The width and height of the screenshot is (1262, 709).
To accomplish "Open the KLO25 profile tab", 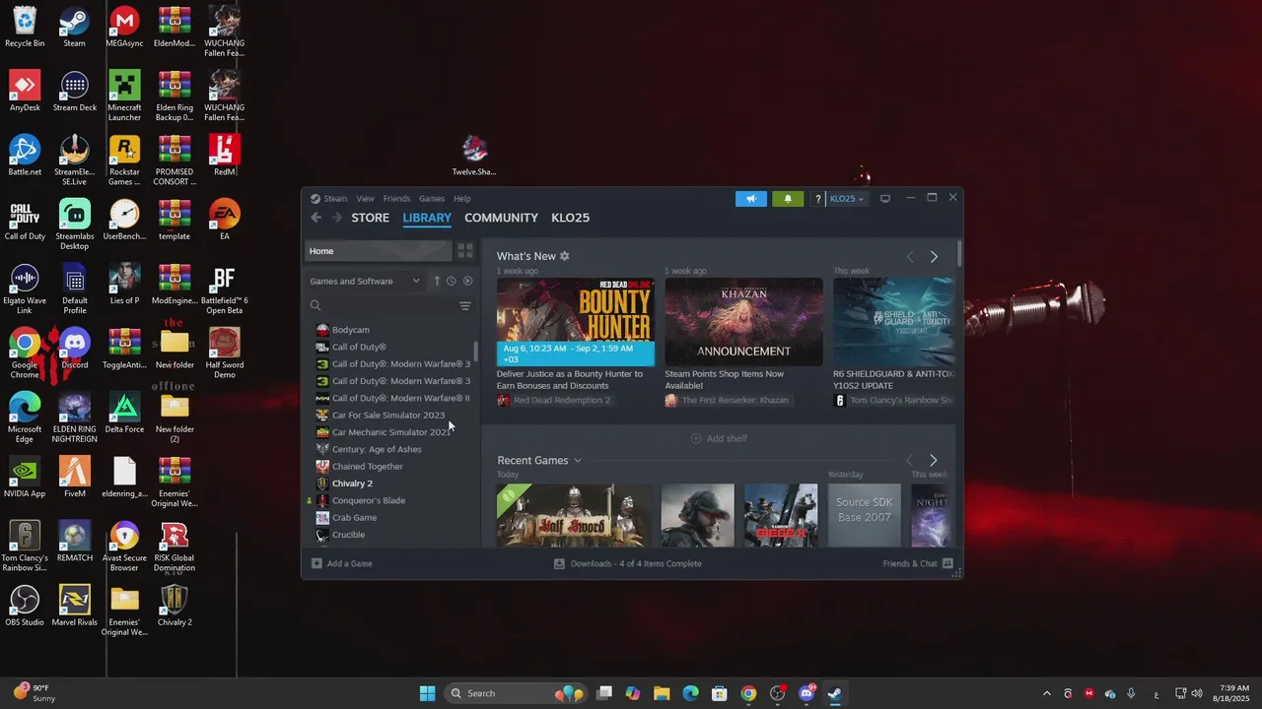I will point(570,218).
